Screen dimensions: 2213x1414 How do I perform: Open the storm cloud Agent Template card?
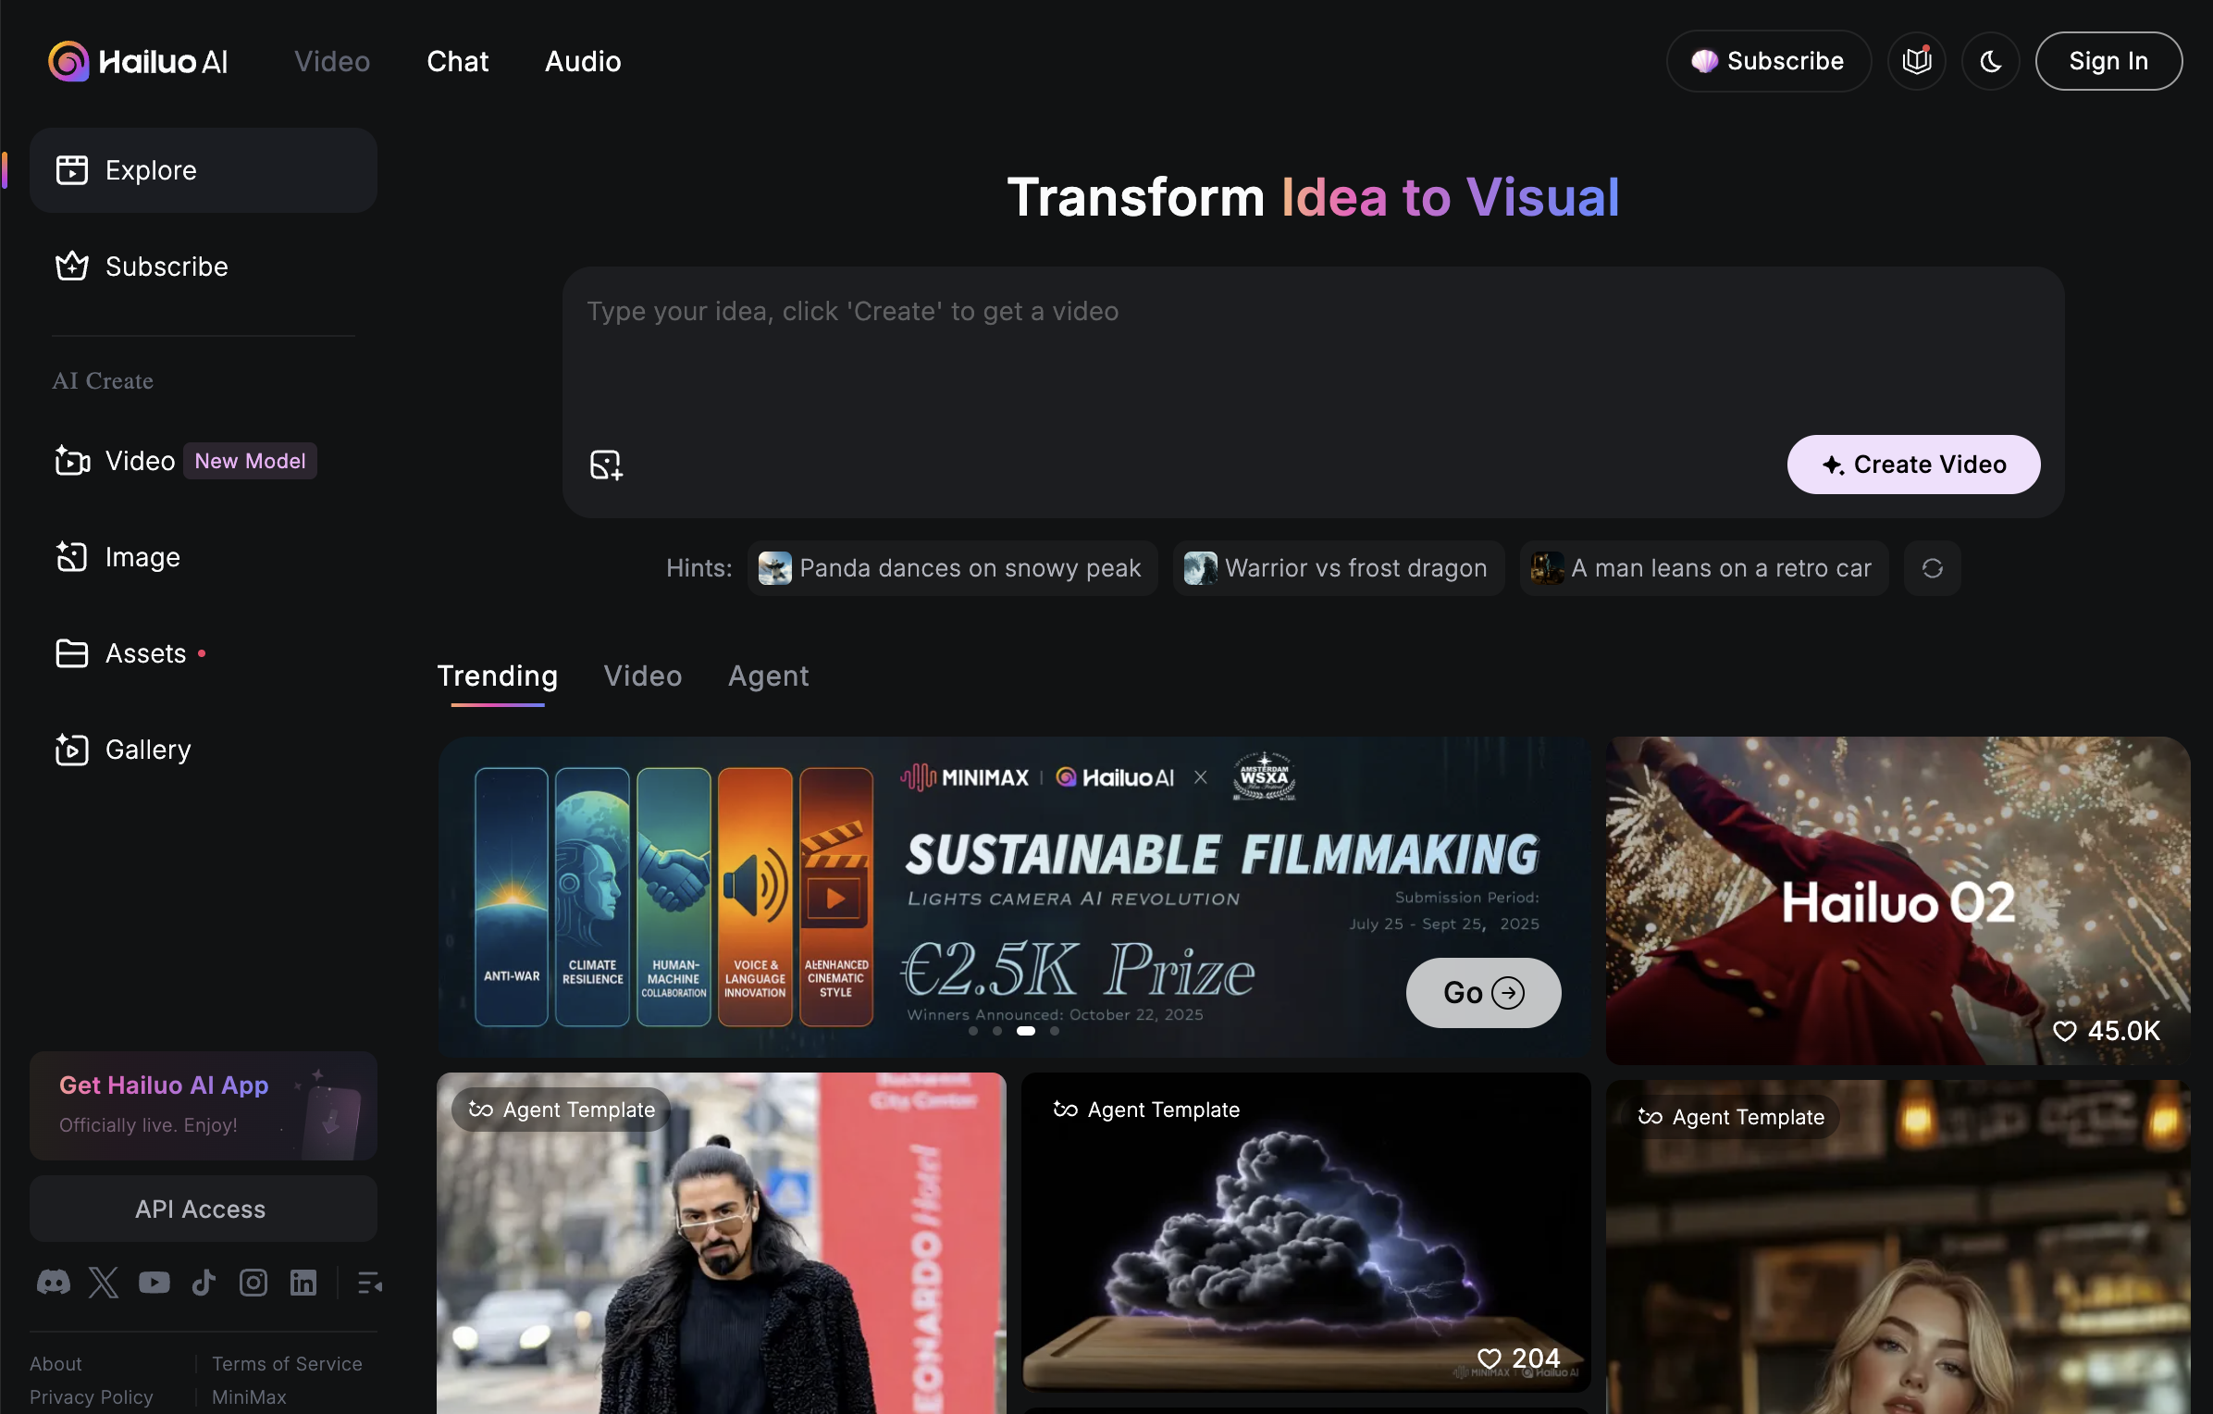pos(1305,1232)
